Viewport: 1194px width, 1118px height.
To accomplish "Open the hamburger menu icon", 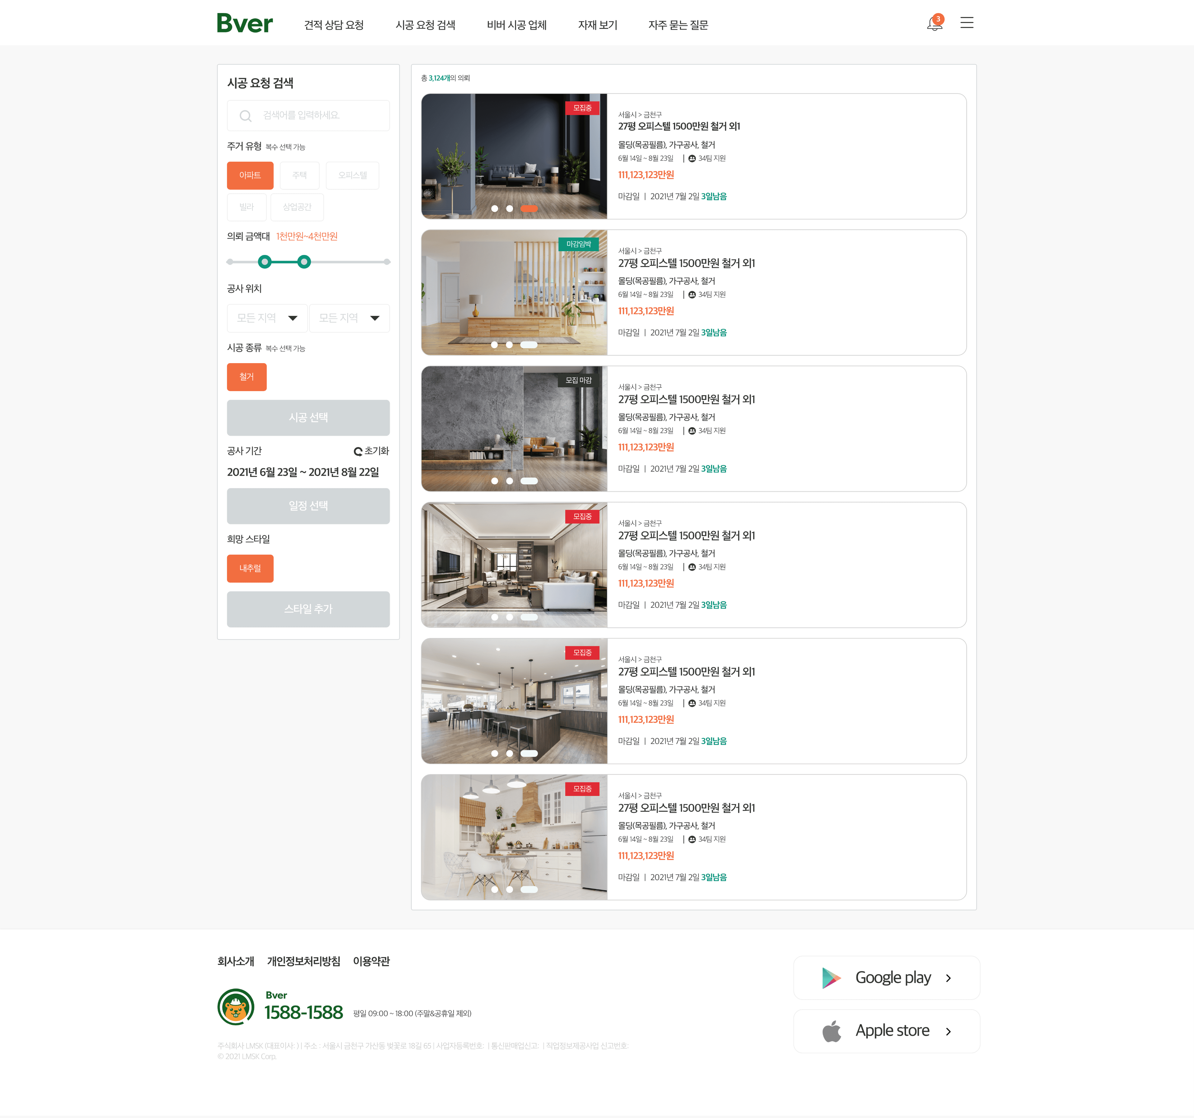I will (x=966, y=23).
